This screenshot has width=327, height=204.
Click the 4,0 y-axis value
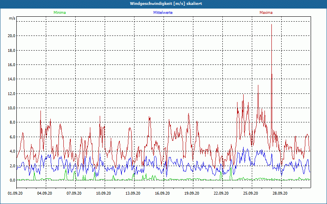[13, 151]
